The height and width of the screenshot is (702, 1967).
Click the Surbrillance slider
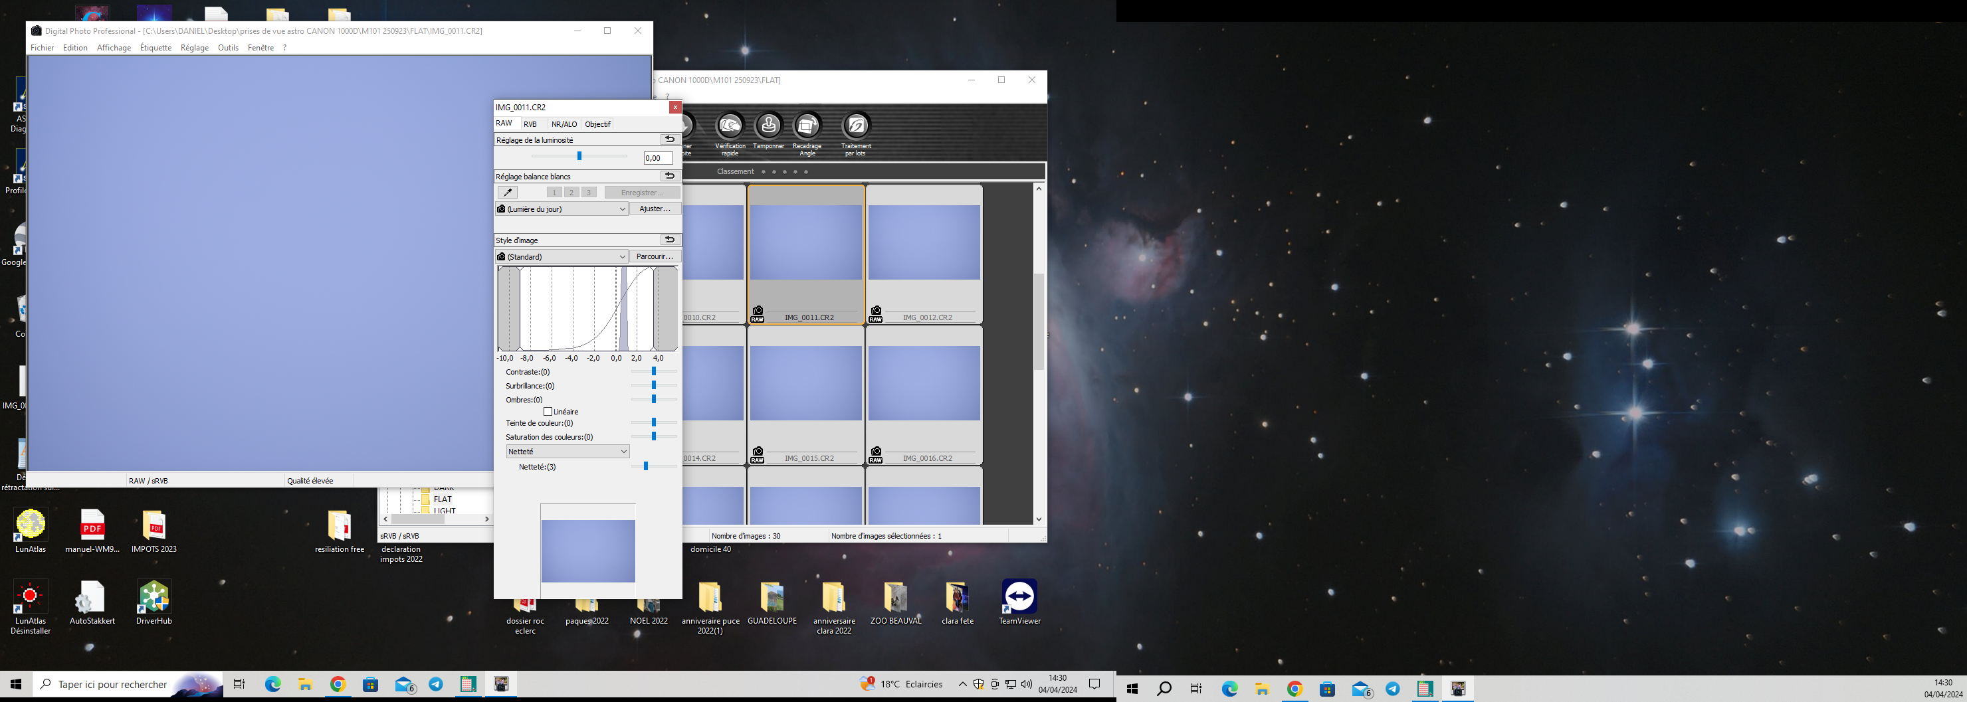(x=654, y=385)
